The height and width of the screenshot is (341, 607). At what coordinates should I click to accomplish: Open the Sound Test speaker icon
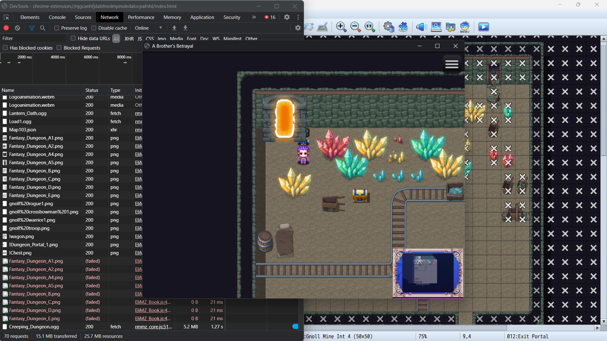(421, 27)
